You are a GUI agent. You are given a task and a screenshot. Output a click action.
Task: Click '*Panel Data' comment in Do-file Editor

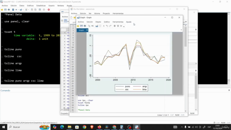[84, 110]
